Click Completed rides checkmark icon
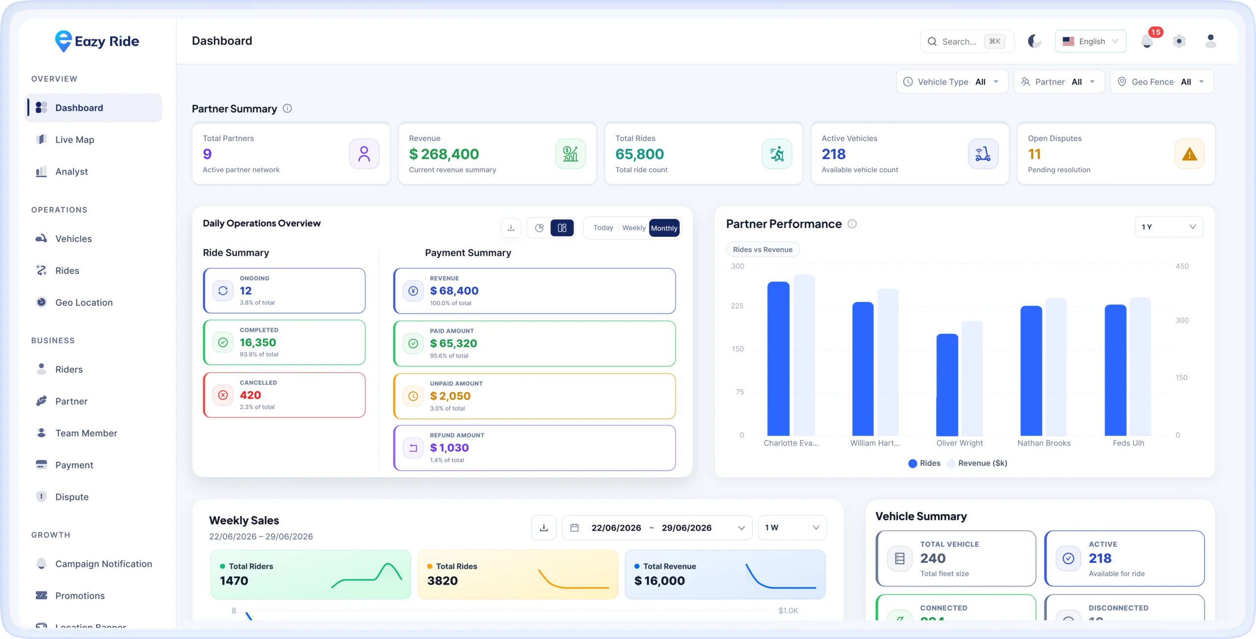This screenshot has width=1256, height=639. coord(223,342)
